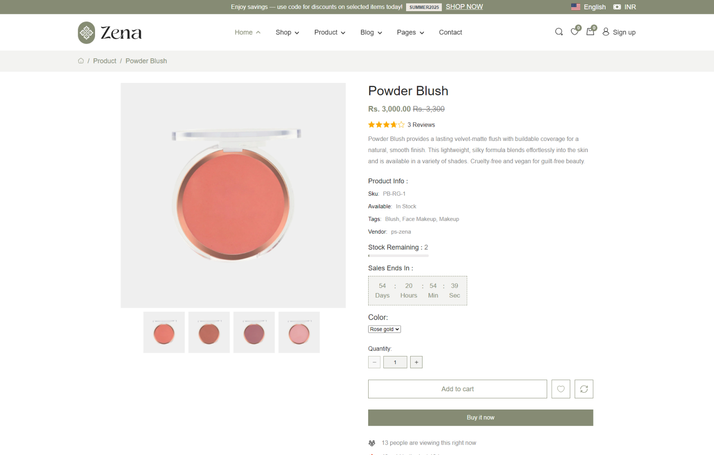Increase quantity with plus button
This screenshot has width=714, height=455.
[416, 362]
